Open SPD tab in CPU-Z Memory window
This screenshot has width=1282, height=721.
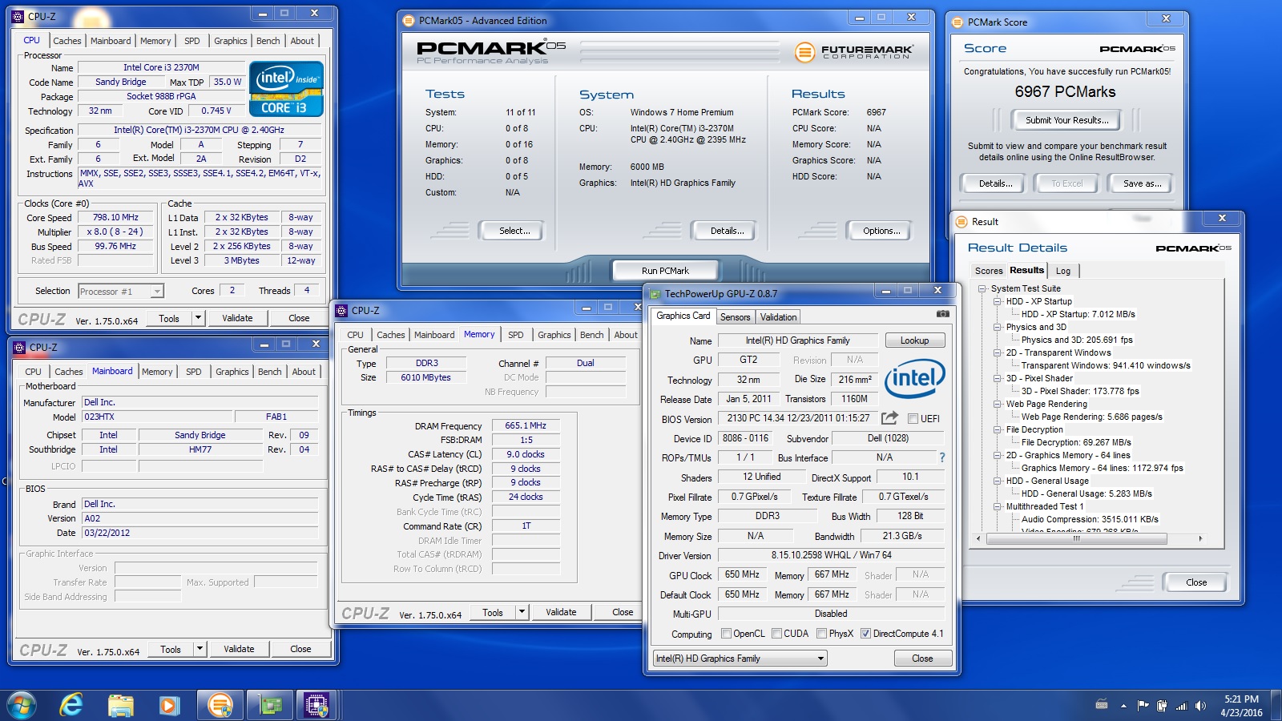click(x=516, y=335)
